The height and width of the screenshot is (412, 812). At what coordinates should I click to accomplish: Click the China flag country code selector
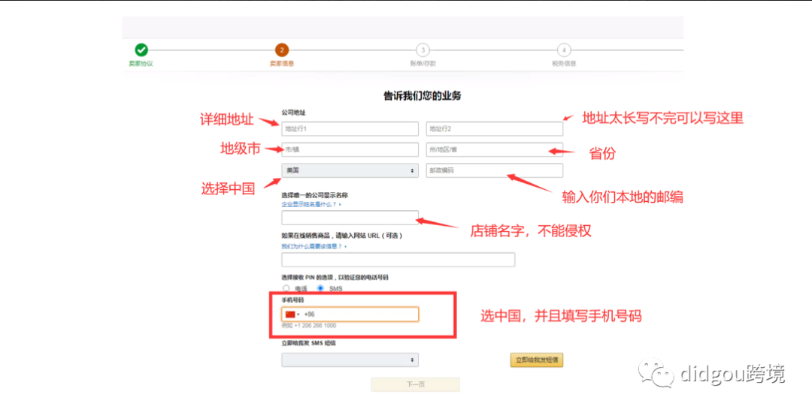pos(292,314)
